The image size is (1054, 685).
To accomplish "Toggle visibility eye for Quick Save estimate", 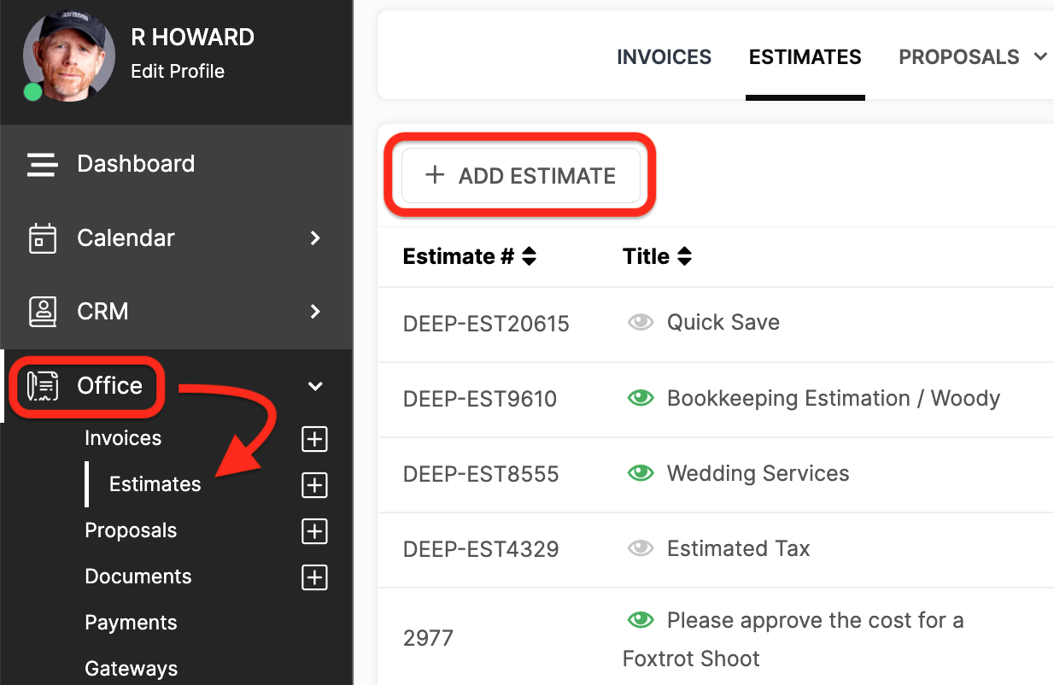I will [641, 323].
